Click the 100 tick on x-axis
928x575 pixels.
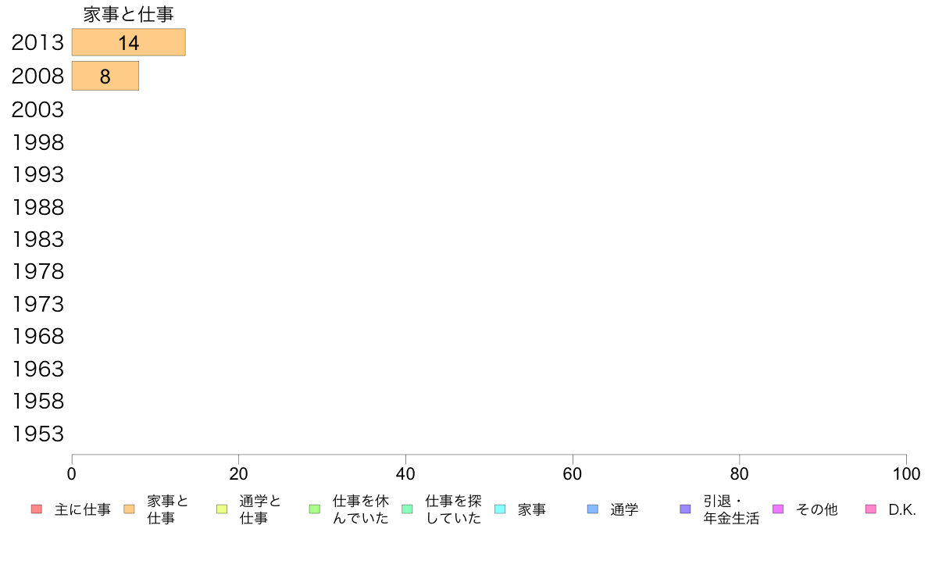point(906,473)
